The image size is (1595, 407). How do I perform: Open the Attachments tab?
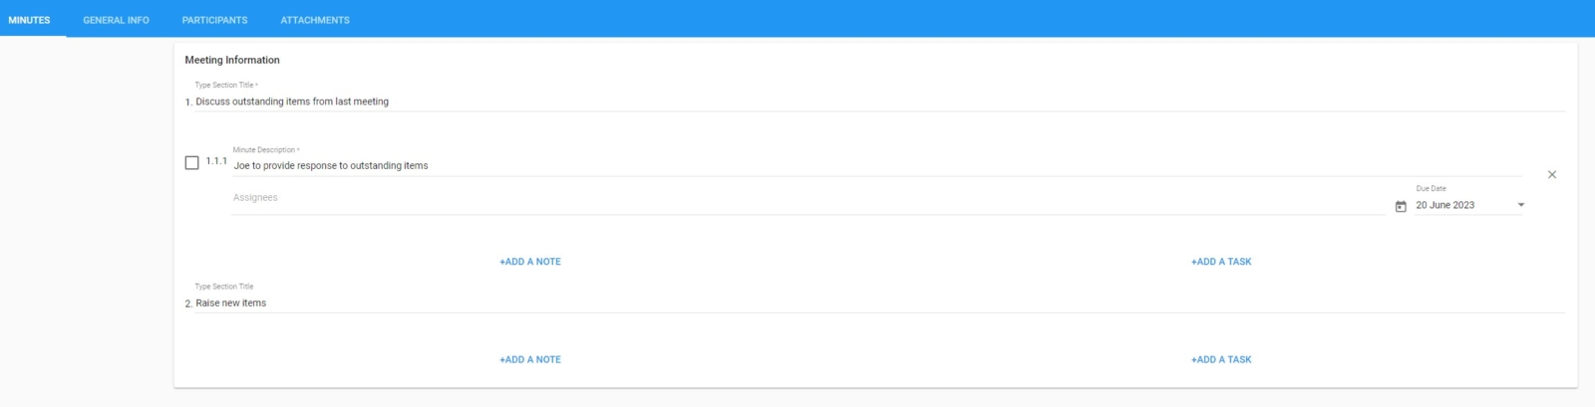pyautogui.click(x=315, y=19)
